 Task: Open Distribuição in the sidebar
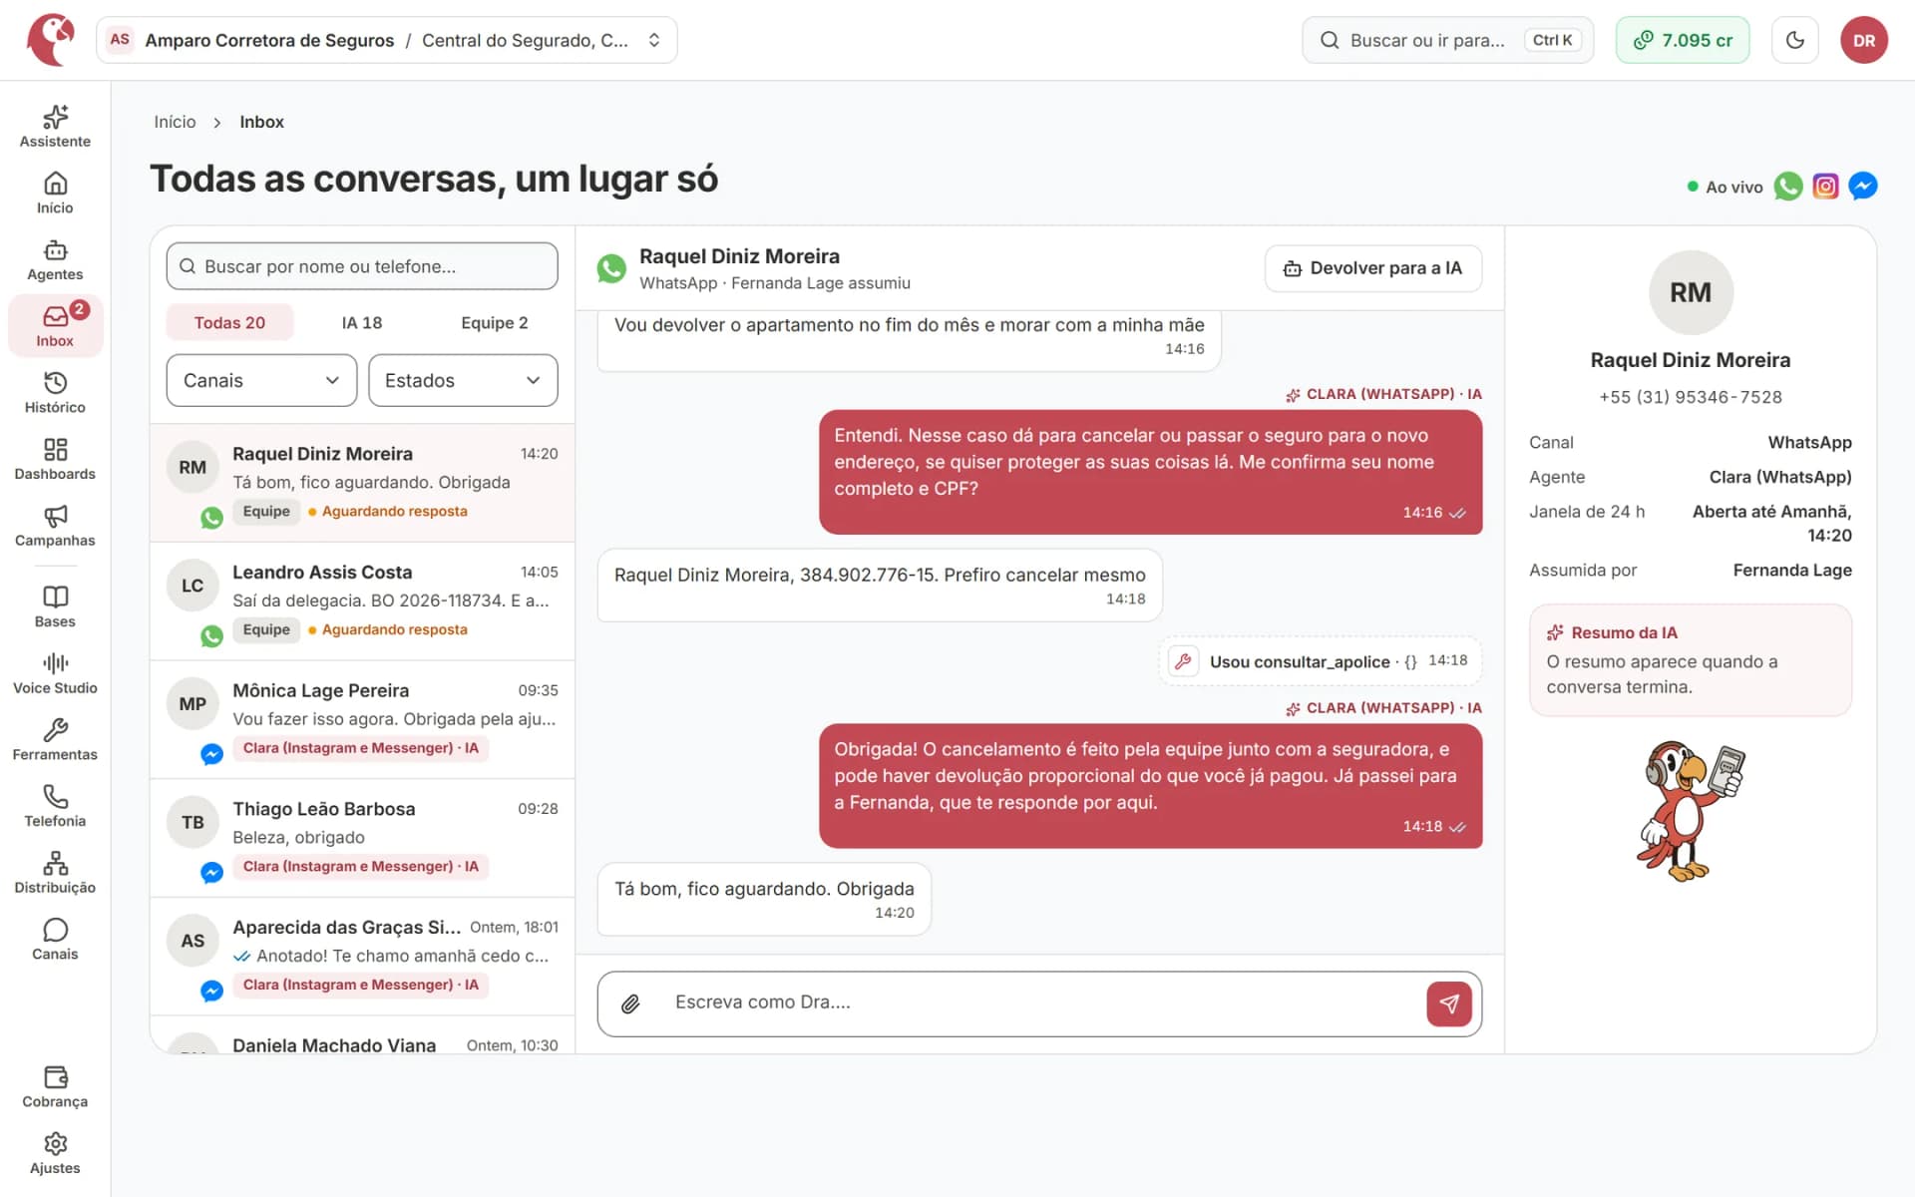coord(55,874)
